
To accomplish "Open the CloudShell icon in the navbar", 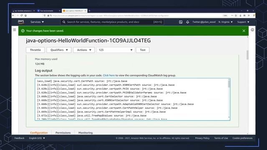I will point(181,22).
